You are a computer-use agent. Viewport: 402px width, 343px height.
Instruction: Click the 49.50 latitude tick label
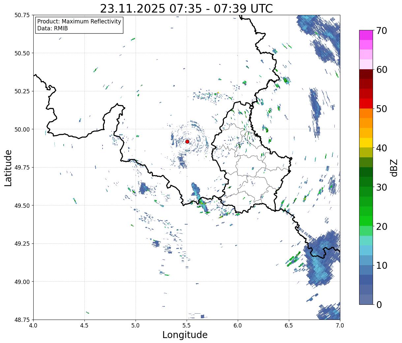(x=22, y=205)
